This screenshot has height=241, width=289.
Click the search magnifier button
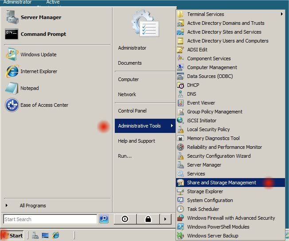coord(104,219)
